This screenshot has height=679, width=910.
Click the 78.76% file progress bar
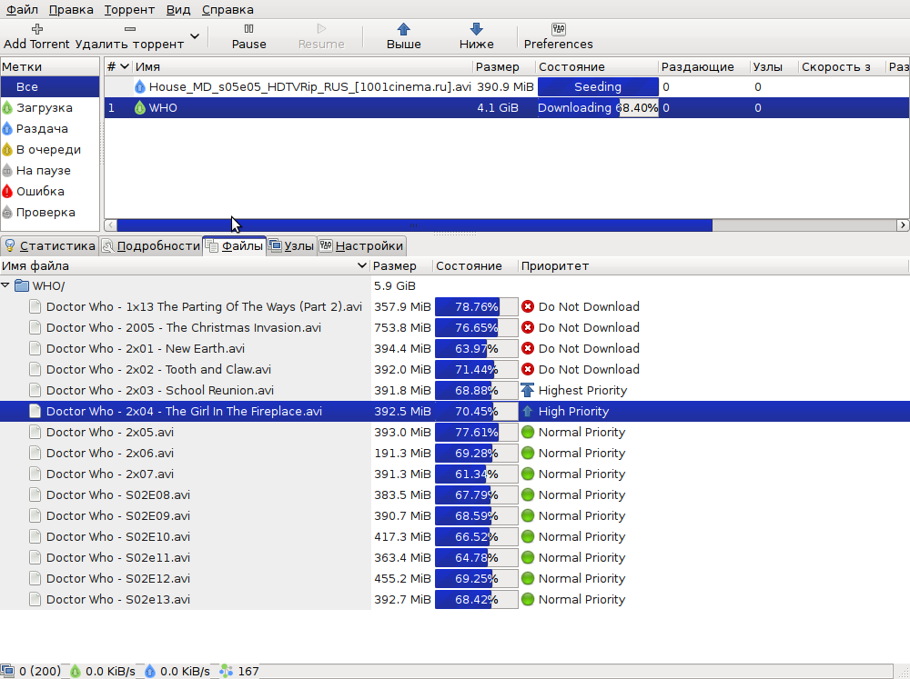(477, 306)
